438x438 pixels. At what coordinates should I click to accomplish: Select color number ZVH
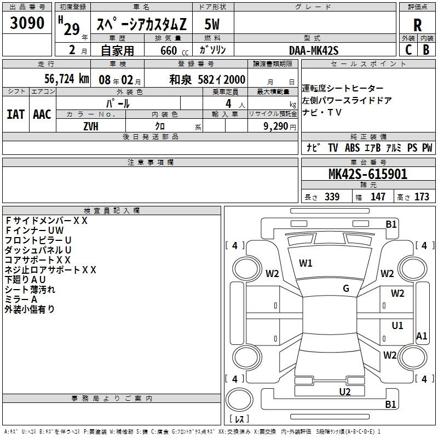(x=91, y=126)
